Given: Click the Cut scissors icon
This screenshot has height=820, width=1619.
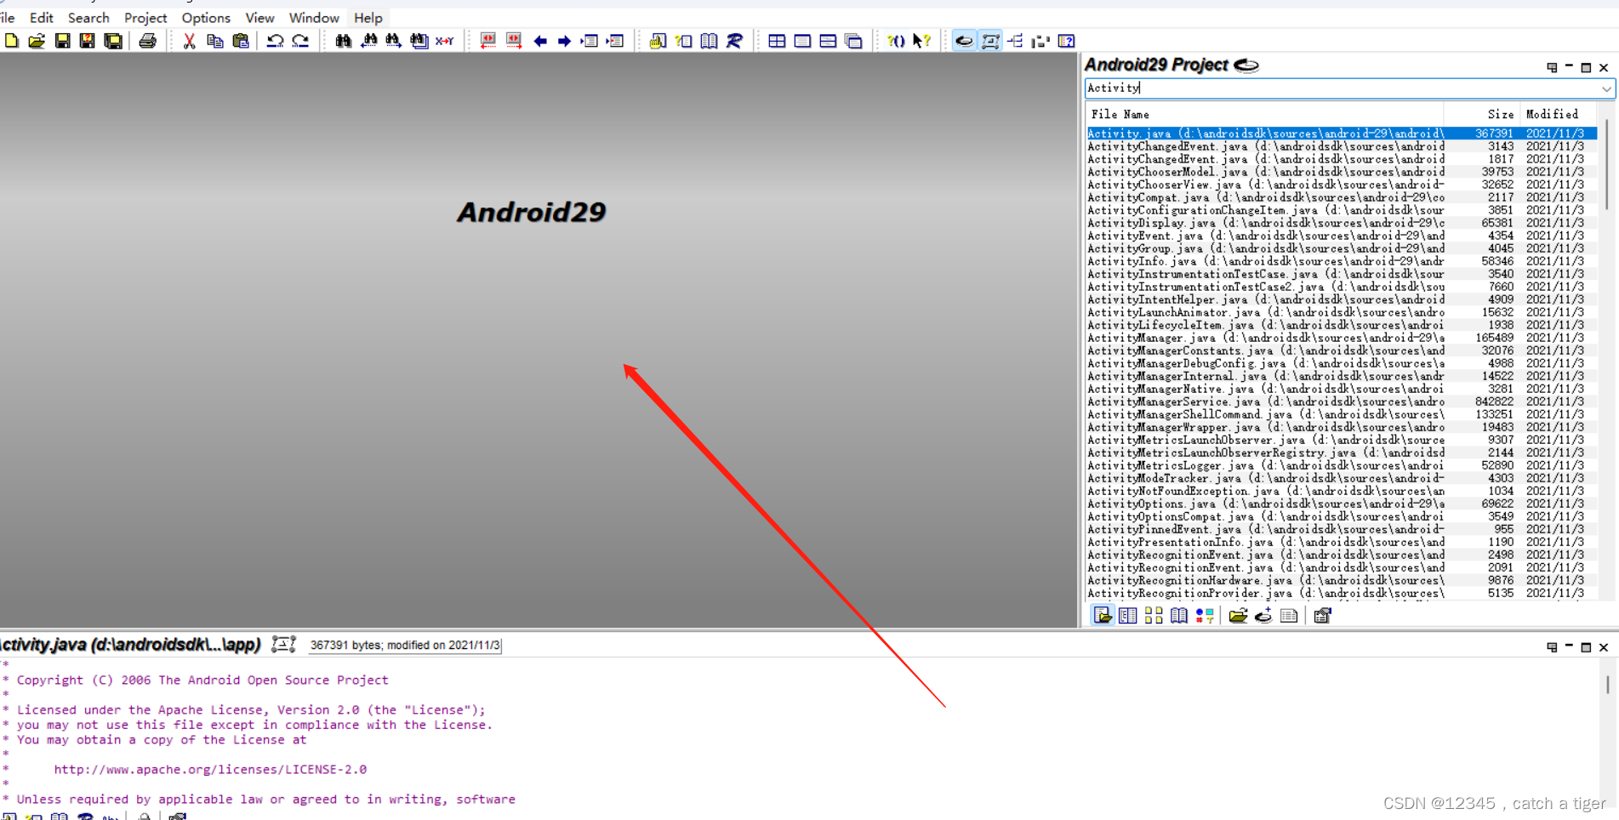Looking at the screenshot, I should coord(189,40).
